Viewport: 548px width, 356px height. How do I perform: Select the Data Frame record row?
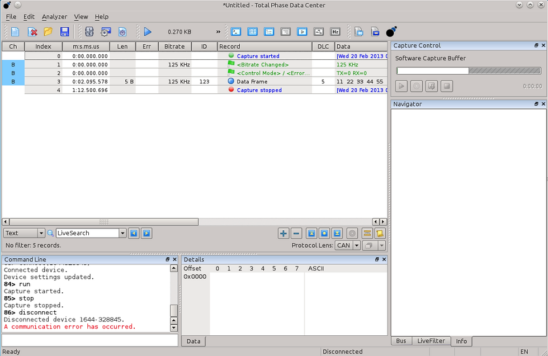click(x=195, y=82)
